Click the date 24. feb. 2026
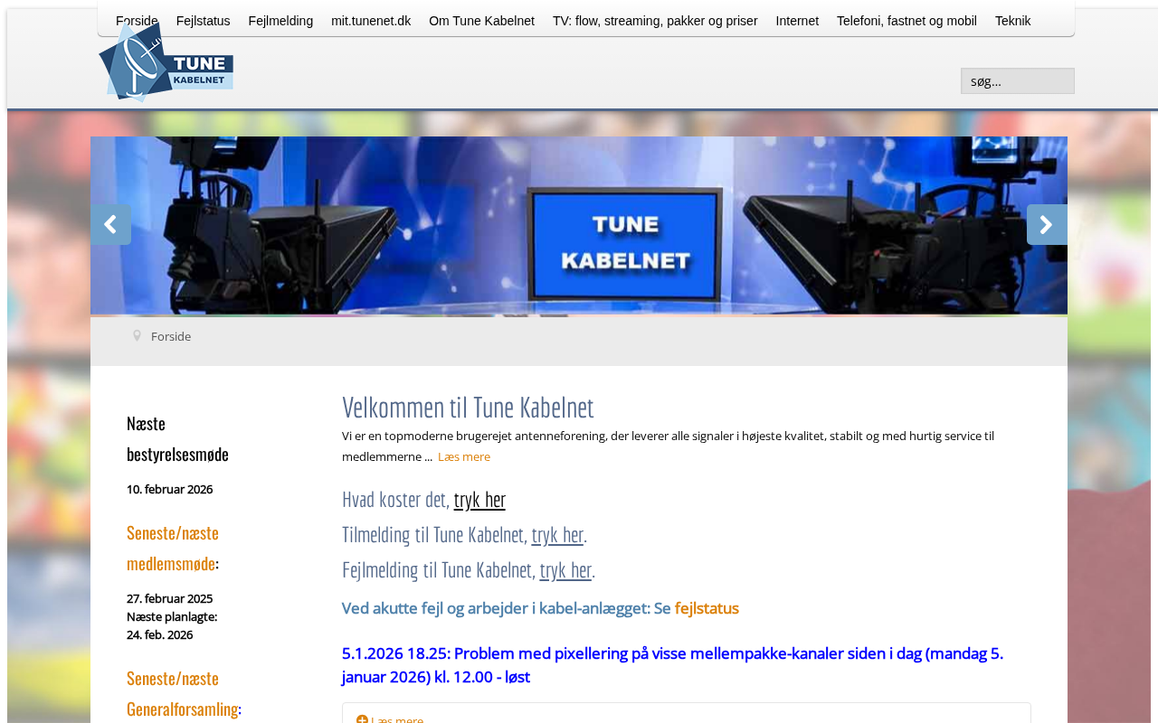 point(159,634)
